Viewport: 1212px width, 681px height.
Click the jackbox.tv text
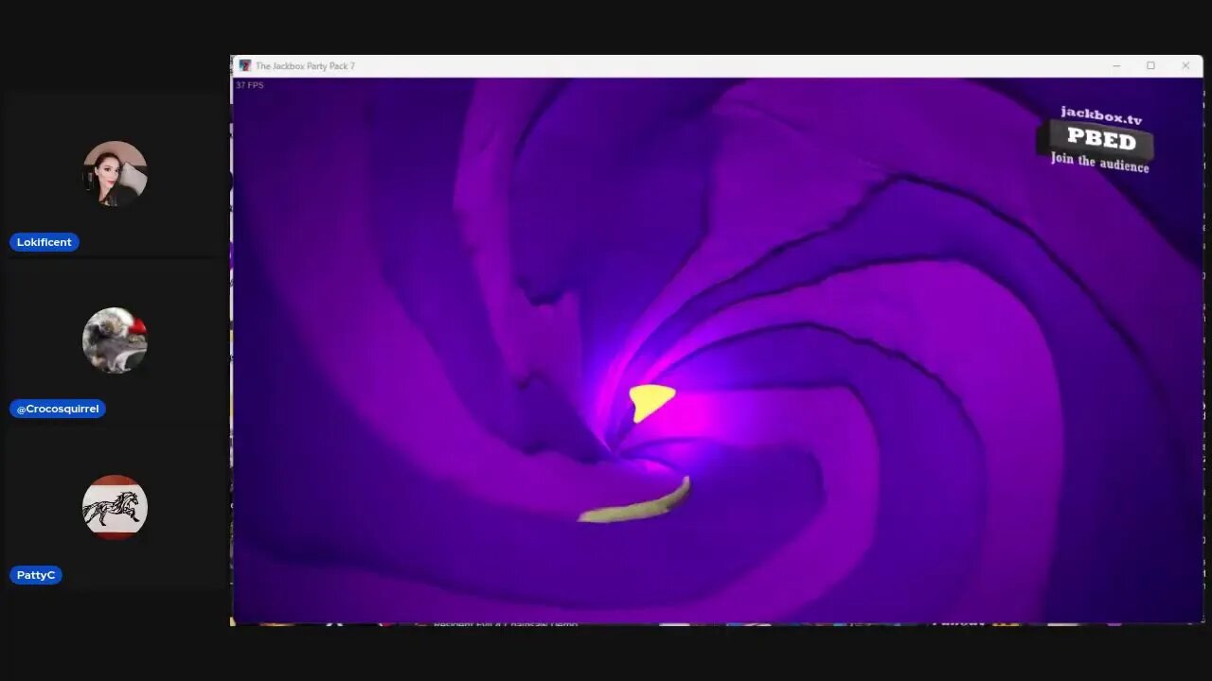pyautogui.click(x=1101, y=115)
